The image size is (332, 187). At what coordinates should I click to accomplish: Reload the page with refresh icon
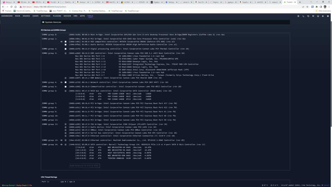(x=11, y=7)
